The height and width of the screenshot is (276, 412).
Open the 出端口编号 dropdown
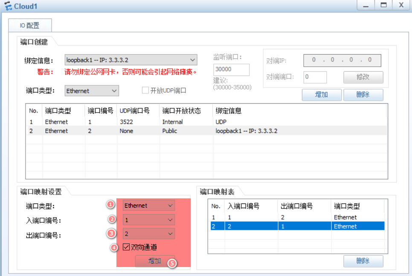pyautogui.click(x=149, y=234)
